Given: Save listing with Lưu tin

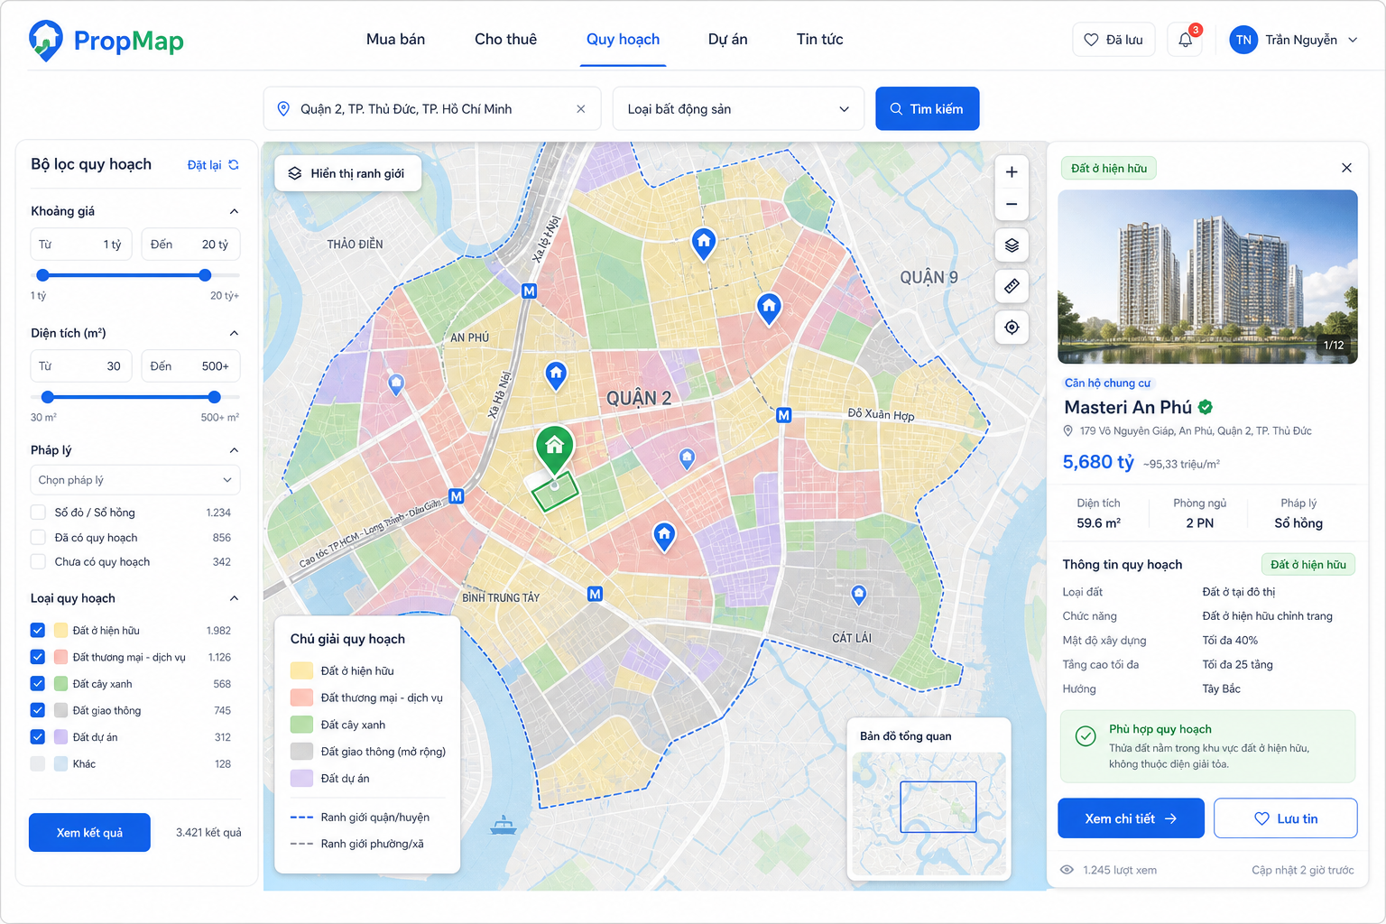Looking at the screenshot, I should pyautogui.click(x=1286, y=818).
